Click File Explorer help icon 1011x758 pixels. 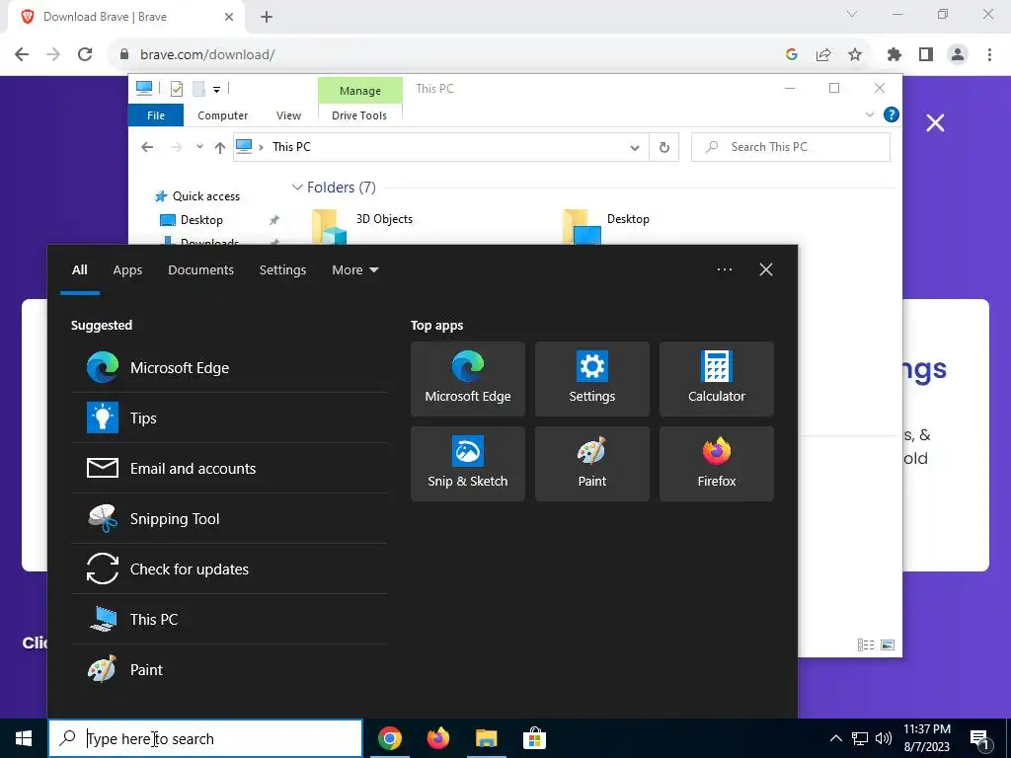[892, 114]
